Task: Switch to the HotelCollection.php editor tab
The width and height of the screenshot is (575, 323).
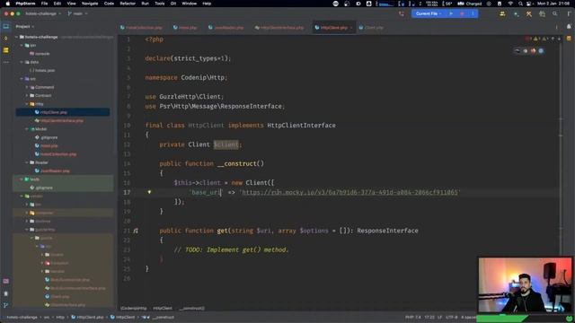Action: tap(141, 28)
